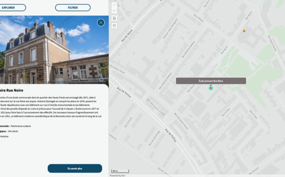Find my location with the locate icon
The height and width of the screenshot is (177, 285).
(x=114, y=26)
